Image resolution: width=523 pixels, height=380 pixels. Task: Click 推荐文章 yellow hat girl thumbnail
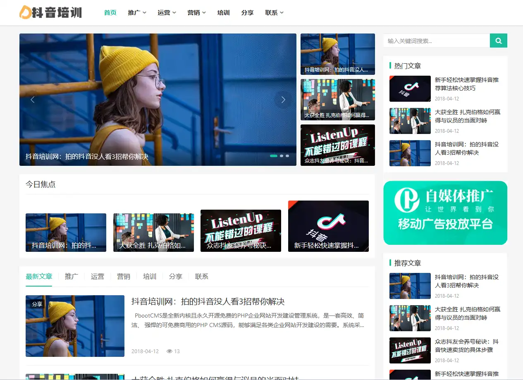[410, 286]
